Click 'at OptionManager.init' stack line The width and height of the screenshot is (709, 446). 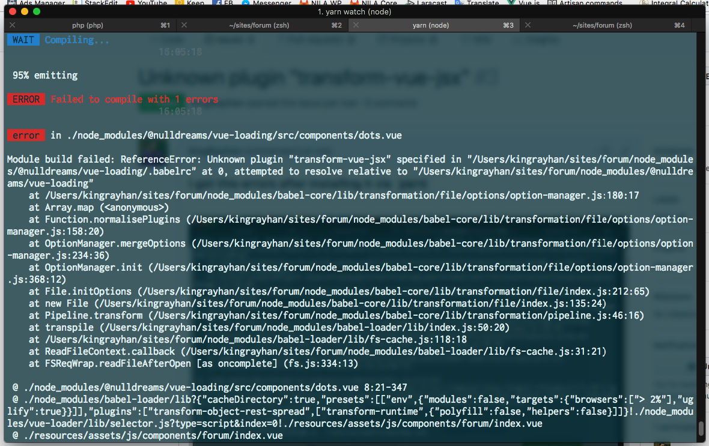pos(350,273)
